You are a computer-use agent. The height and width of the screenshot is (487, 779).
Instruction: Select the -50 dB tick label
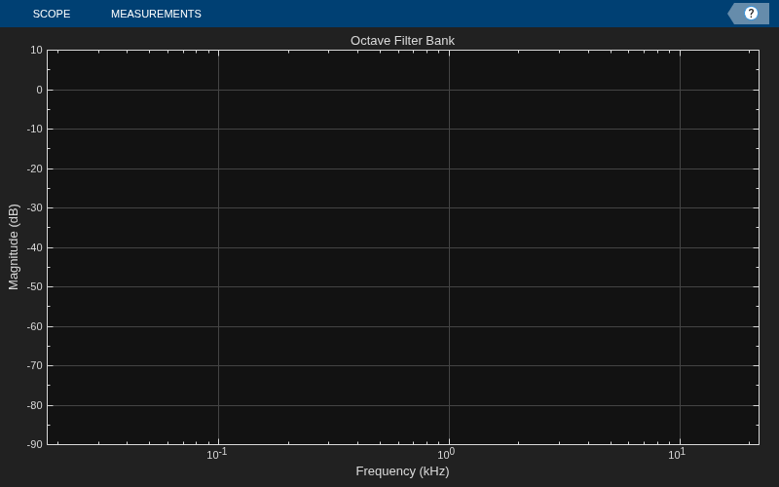(x=35, y=286)
